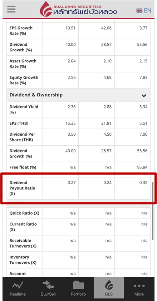
Task: Click the UK flag language icon
Action: pos(139,10)
